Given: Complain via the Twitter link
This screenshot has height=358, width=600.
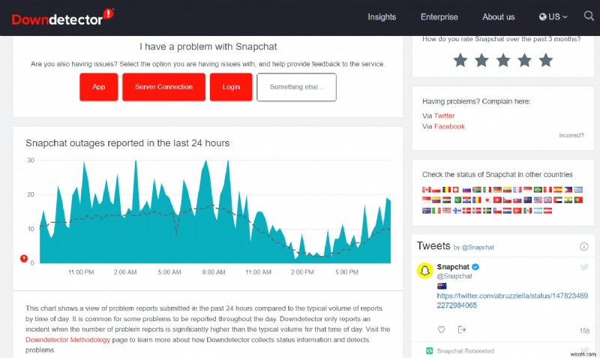Looking at the screenshot, I should [444, 116].
